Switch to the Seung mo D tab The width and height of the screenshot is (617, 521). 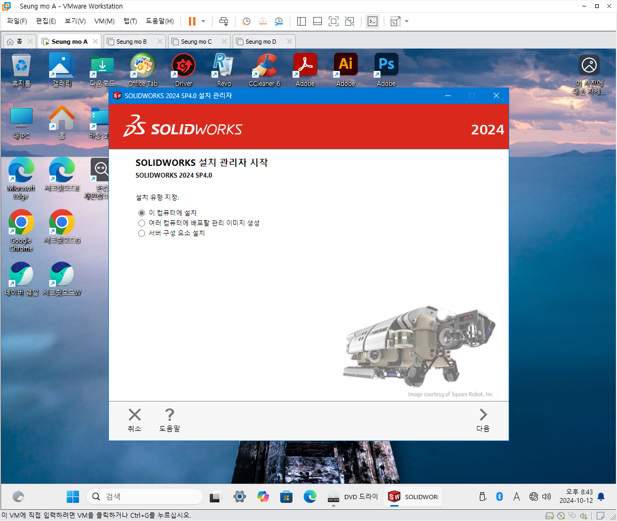point(260,42)
